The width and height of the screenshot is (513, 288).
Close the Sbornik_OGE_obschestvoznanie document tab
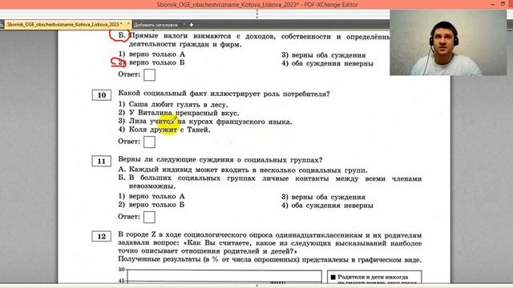[128, 23]
